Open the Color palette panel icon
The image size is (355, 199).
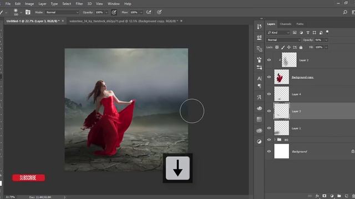point(259,108)
